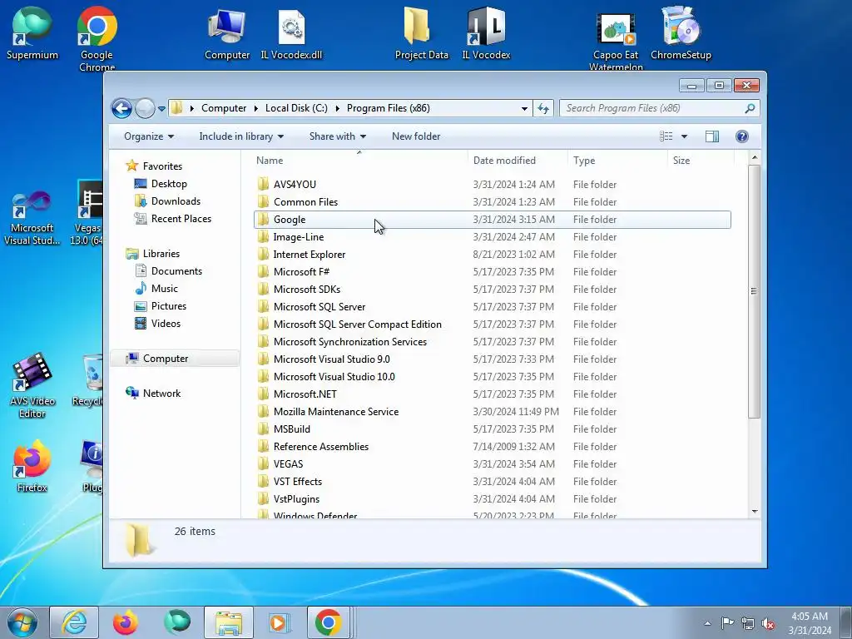Select the IL Vocodex desktop shortcut
The image size is (852, 639).
(x=486, y=33)
